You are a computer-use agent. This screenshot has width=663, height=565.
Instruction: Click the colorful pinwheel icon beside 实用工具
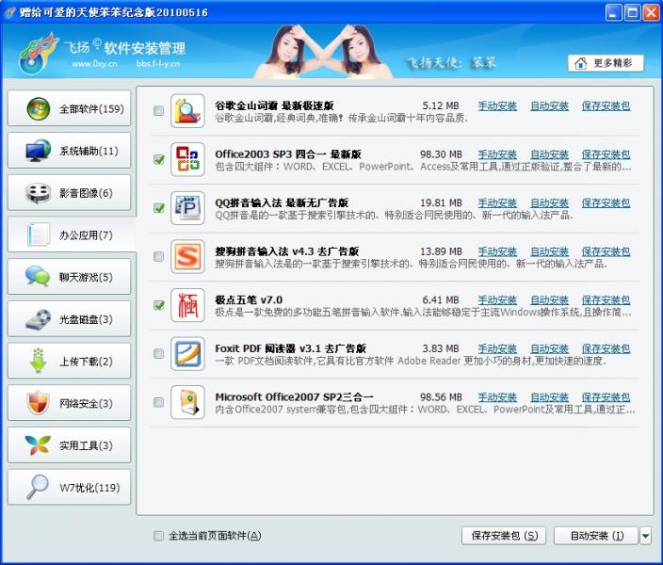[38, 444]
